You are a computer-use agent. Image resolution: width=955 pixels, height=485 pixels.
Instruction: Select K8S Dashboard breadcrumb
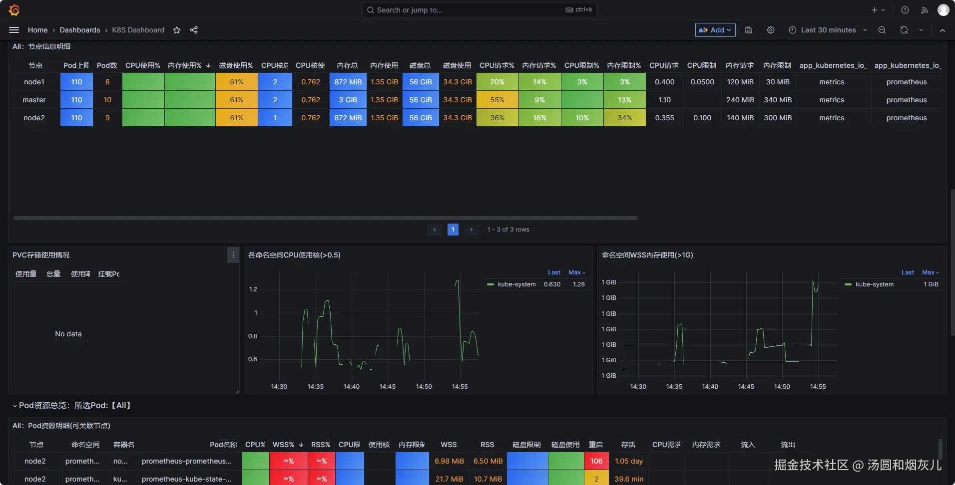(x=138, y=30)
